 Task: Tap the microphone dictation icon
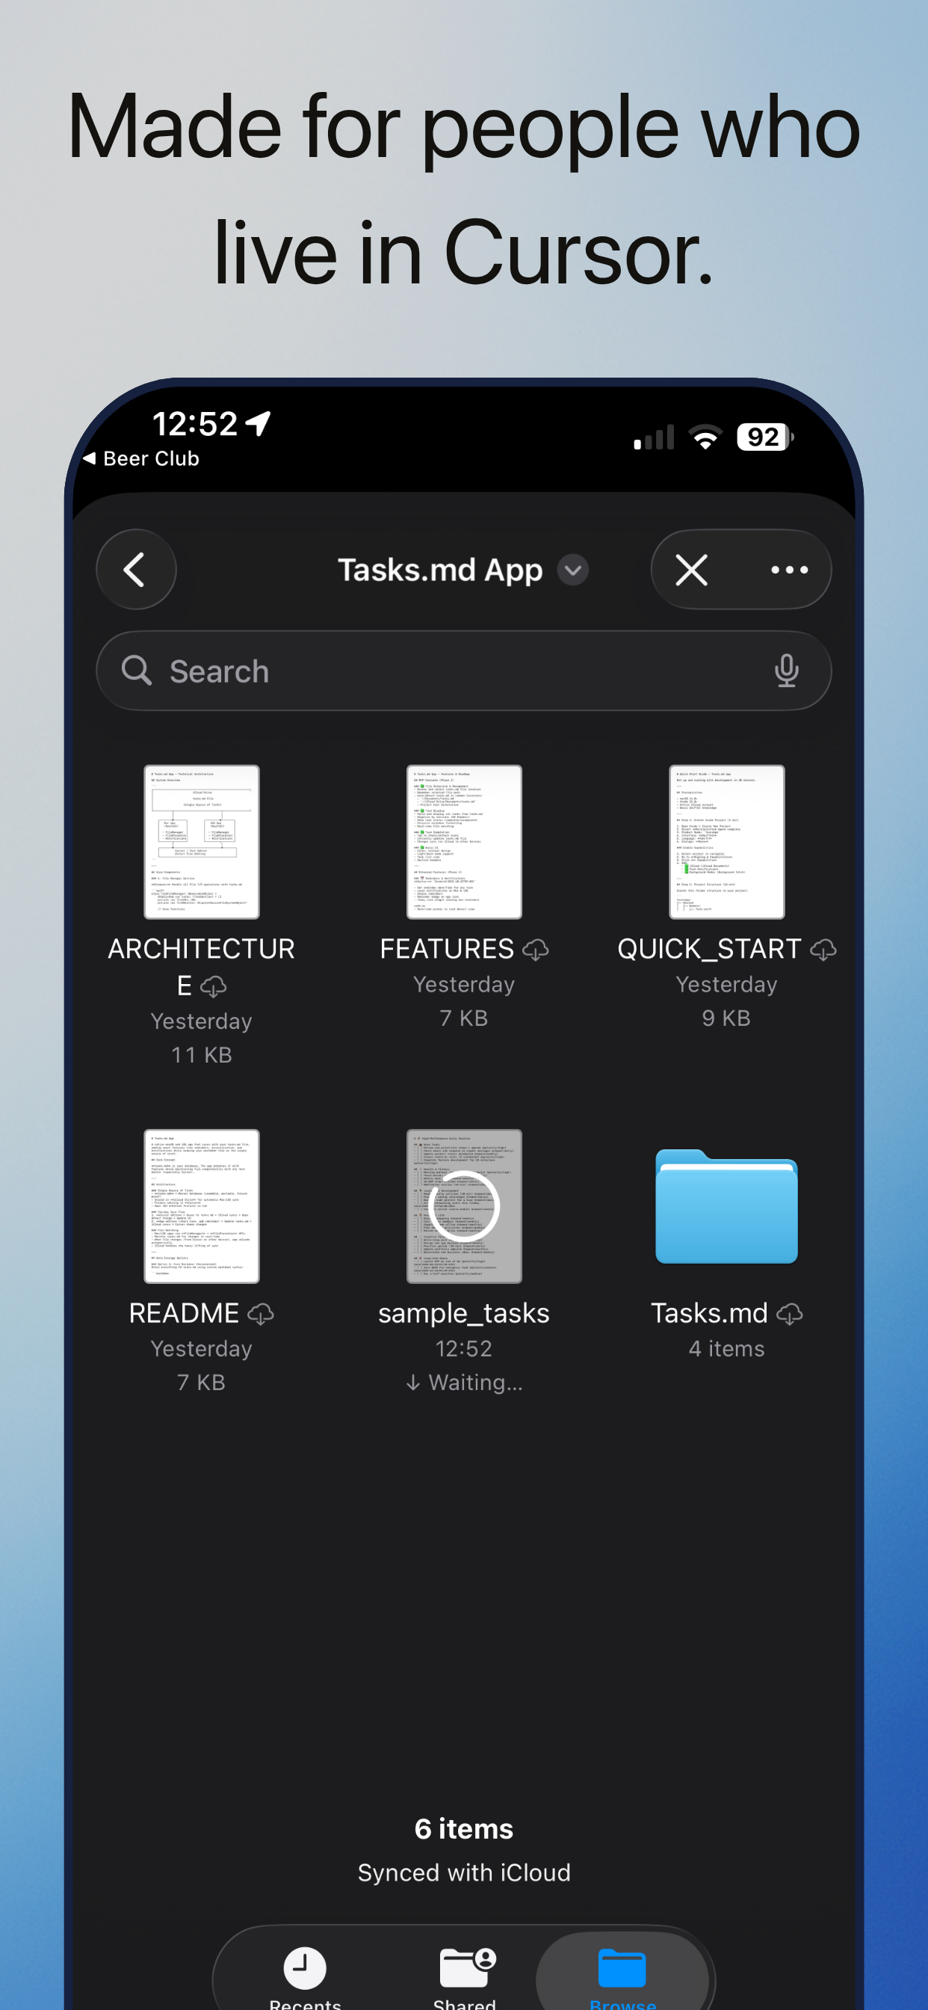tap(787, 671)
